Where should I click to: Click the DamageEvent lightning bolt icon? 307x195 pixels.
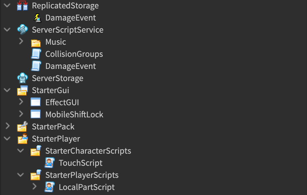[x=37, y=18]
